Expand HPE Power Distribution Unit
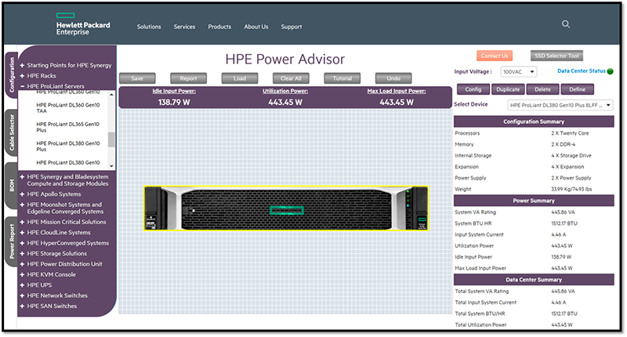Screen dimensions: 627x337 point(22,264)
